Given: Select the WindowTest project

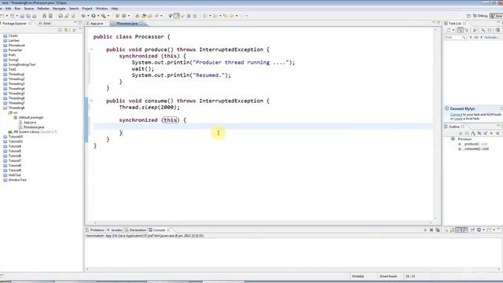Looking at the screenshot, I should [17, 180].
